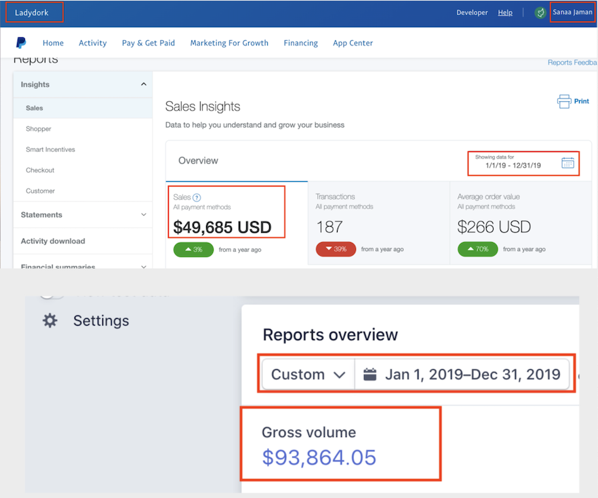Go to the Activity menu
The width and height of the screenshot is (598, 498).
click(93, 43)
